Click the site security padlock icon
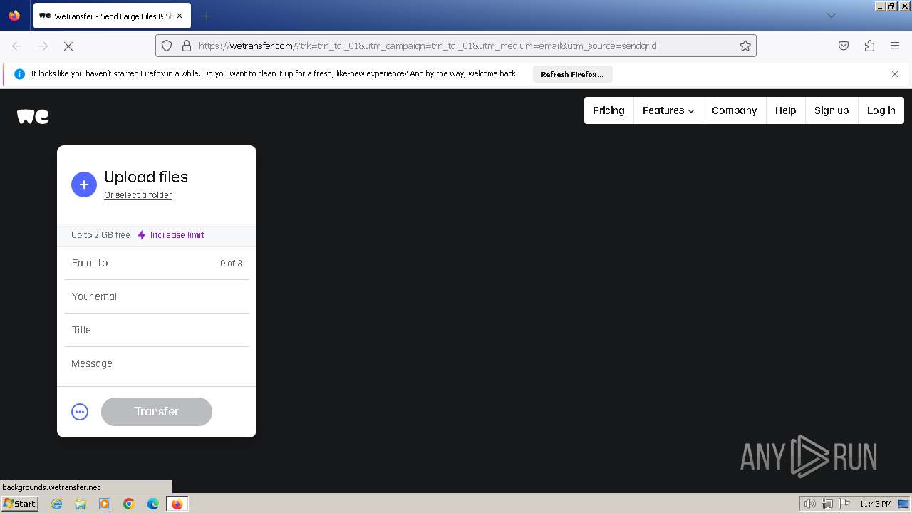The image size is (912, 513). [187, 46]
